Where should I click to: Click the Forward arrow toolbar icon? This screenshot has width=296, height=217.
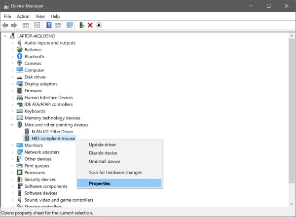click(14, 25)
